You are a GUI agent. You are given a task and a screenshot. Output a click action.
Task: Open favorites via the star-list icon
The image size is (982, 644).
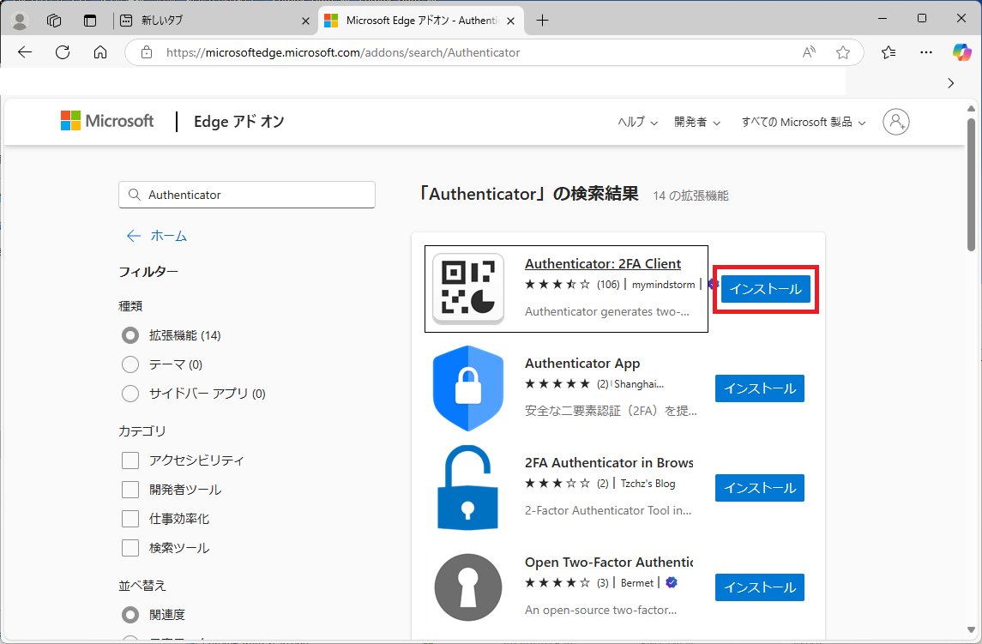tap(889, 52)
